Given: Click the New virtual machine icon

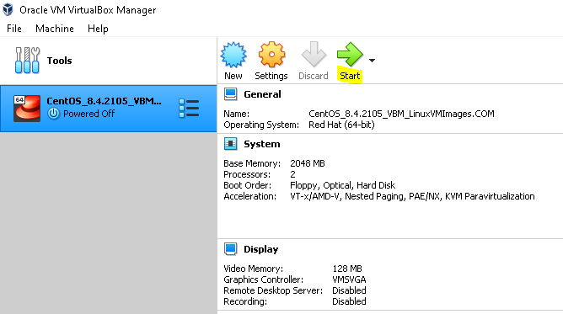Looking at the screenshot, I should coord(233,55).
